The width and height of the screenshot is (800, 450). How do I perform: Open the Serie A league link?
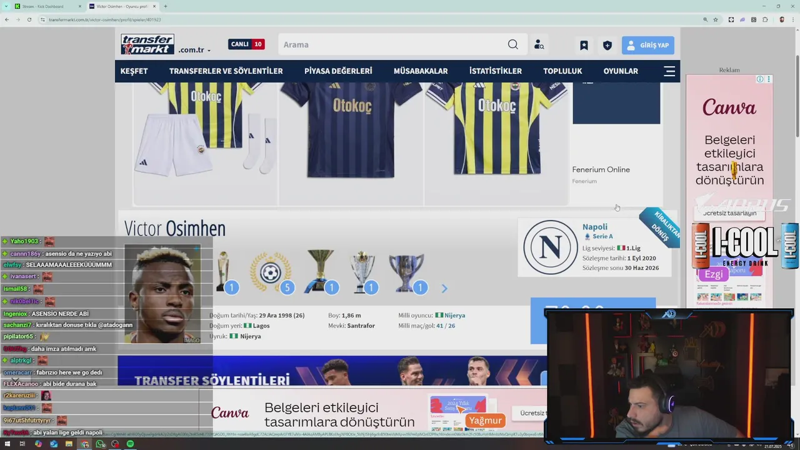[602, 236]
